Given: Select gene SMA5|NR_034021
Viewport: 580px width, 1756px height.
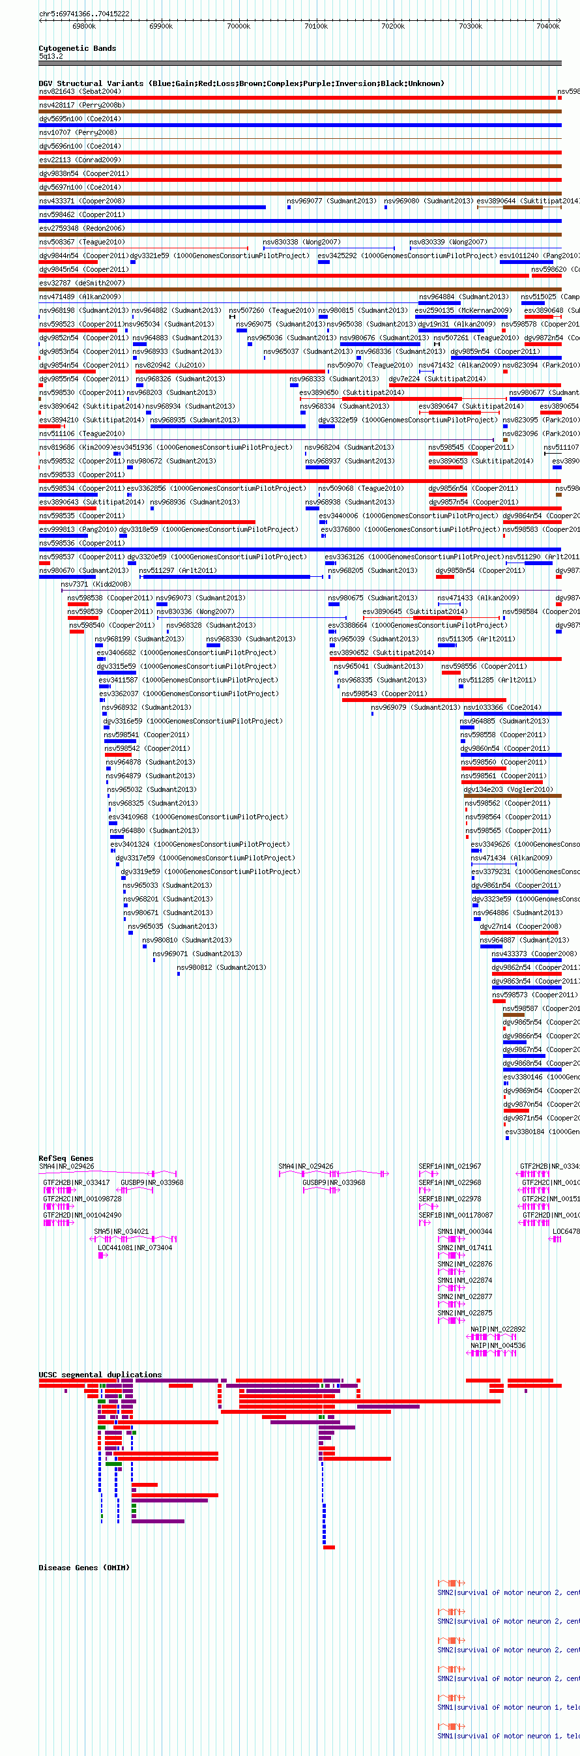Looking at the screenshot, I should click(x=121, y=1231).
